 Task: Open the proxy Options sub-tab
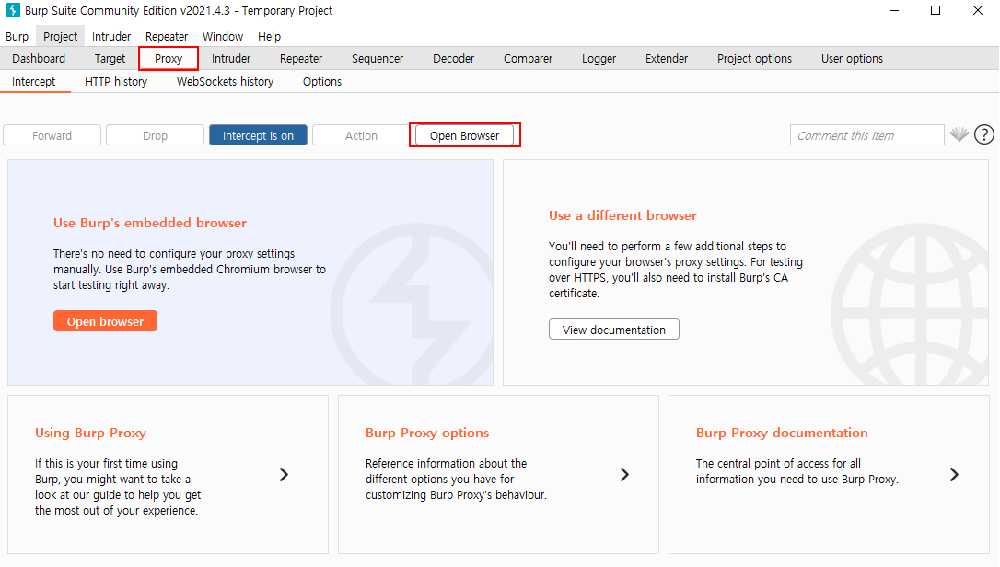[322, 82]
